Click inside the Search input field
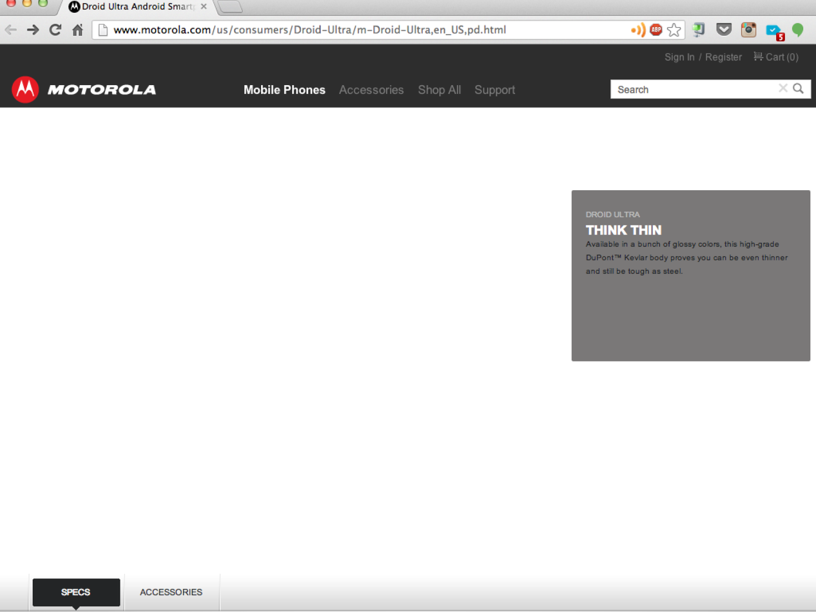Screen dimensions: 816x612 (x=694, y=90)
